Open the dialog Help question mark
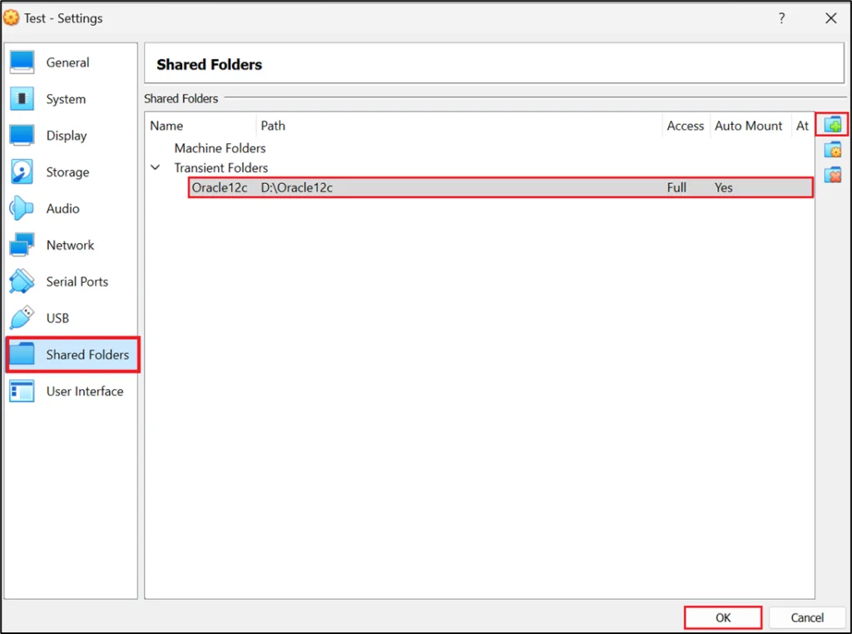The width and height of the screenshot is (852, 634). click(x=781, y=17)
